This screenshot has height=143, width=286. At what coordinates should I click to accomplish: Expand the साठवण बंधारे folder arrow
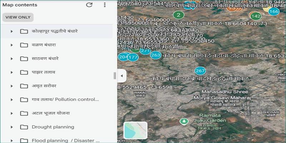[12, 59]
